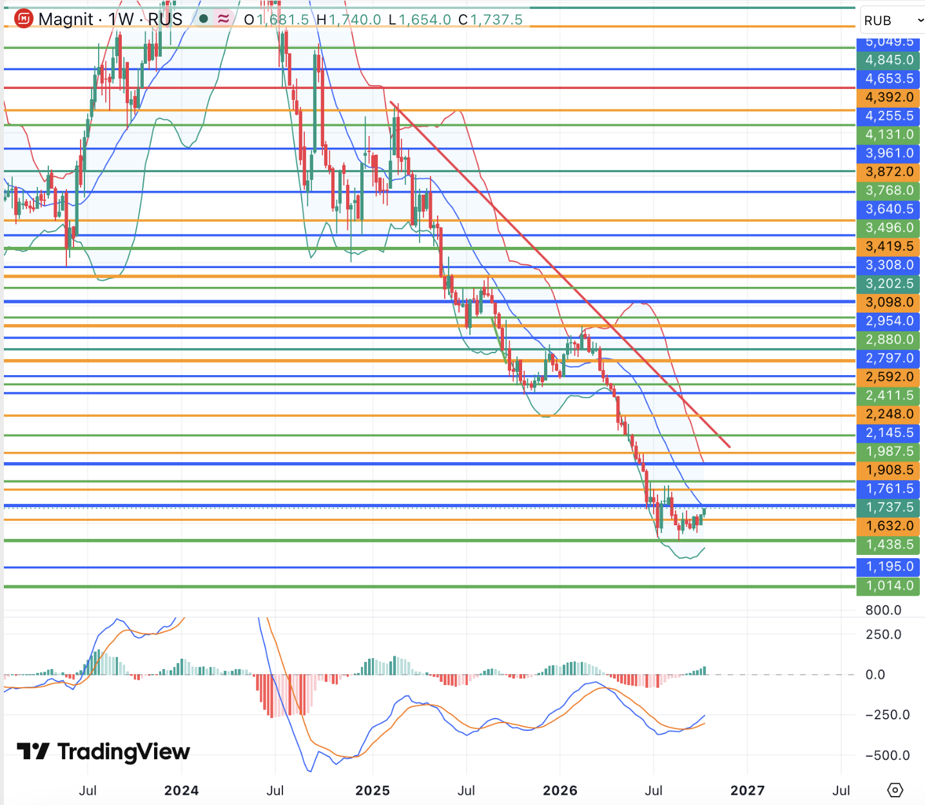Screen dimensions: 925x805
Task: Click the 3,640.5 price label
Action: [x=889, y=209]
